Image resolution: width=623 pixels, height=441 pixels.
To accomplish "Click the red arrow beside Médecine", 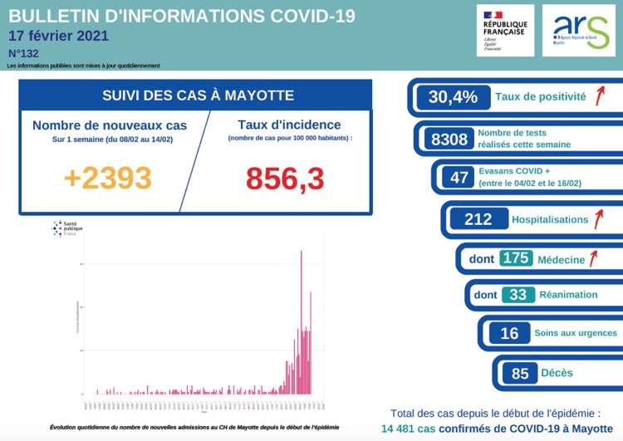I will (x=593, y=258).
